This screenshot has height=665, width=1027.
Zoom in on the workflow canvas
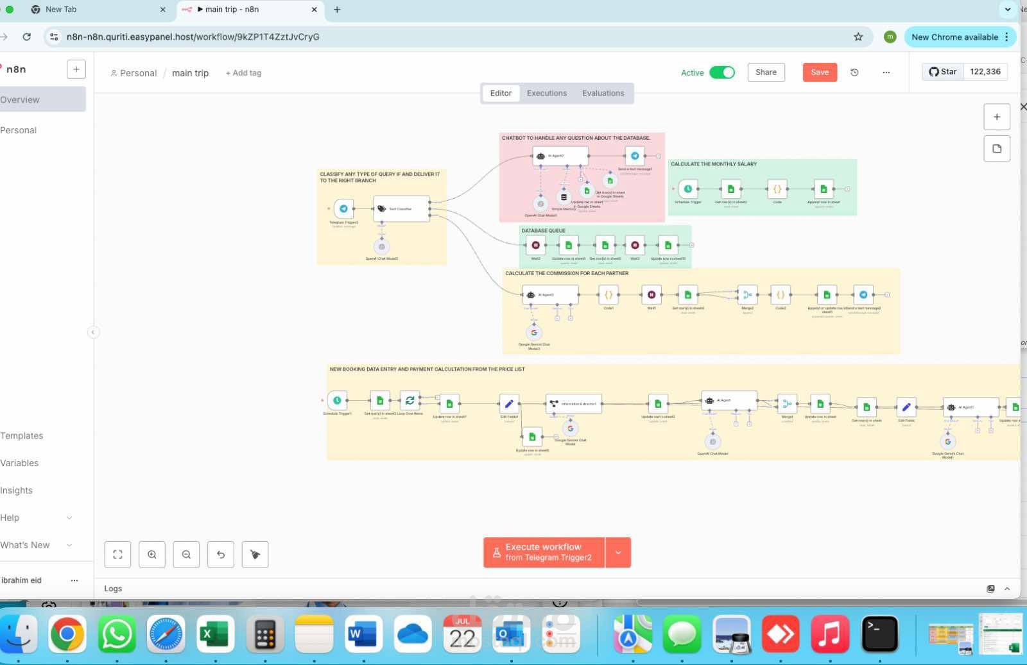point(152,555)
